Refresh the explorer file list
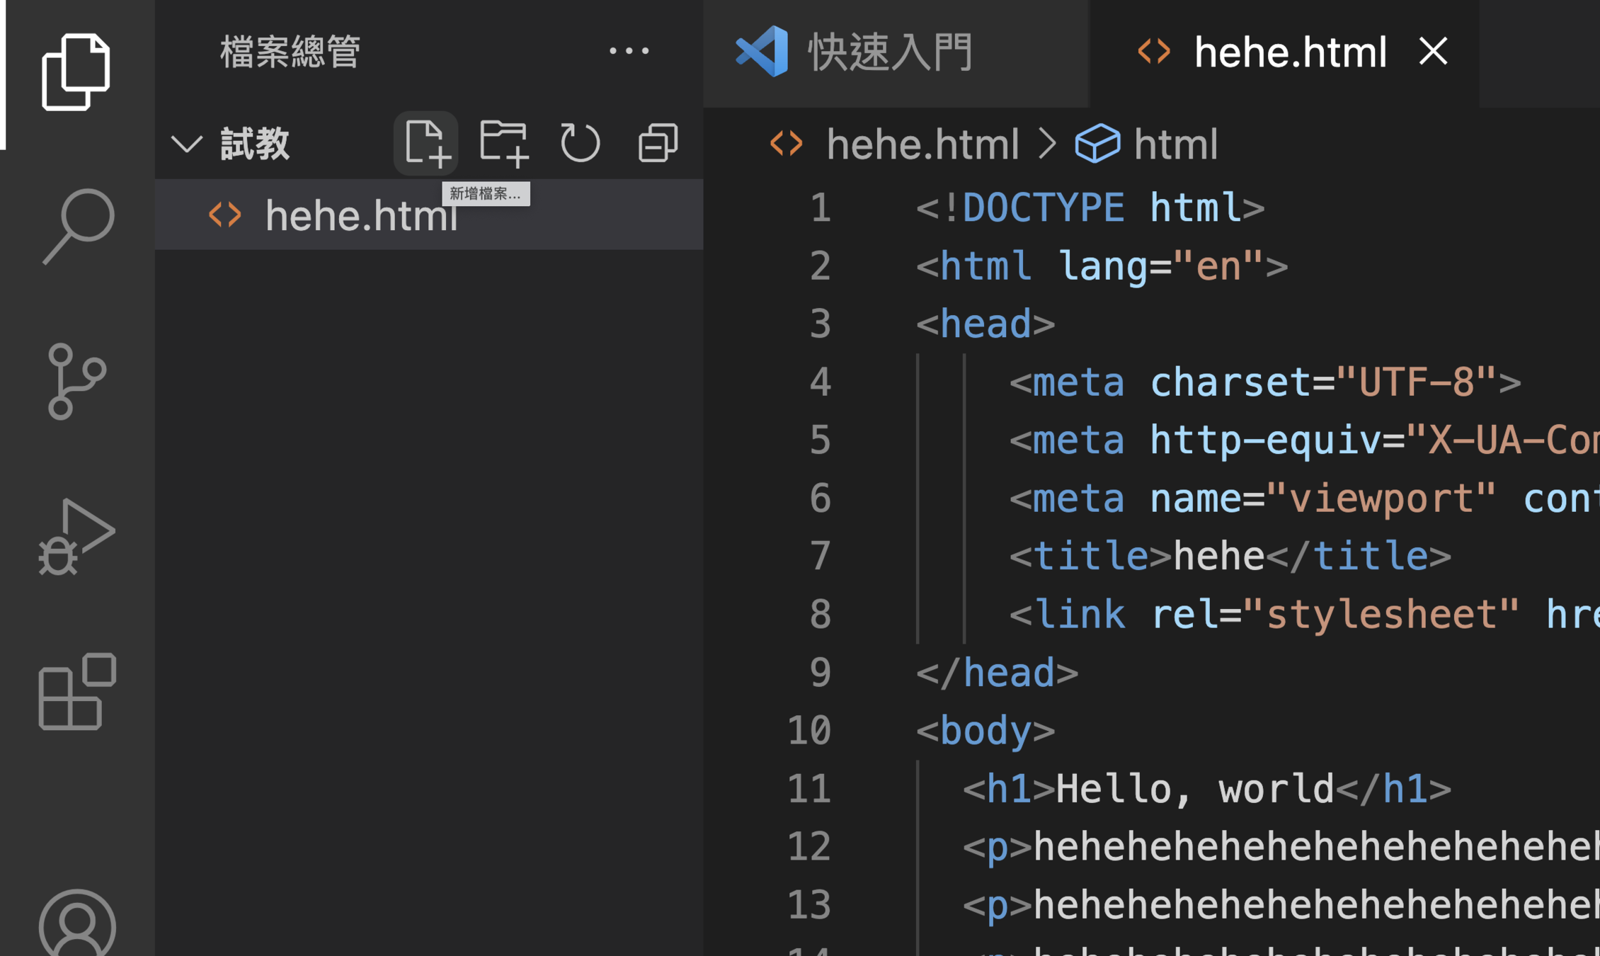This screenshot has width=1600, height=956. tap(580, 143)
